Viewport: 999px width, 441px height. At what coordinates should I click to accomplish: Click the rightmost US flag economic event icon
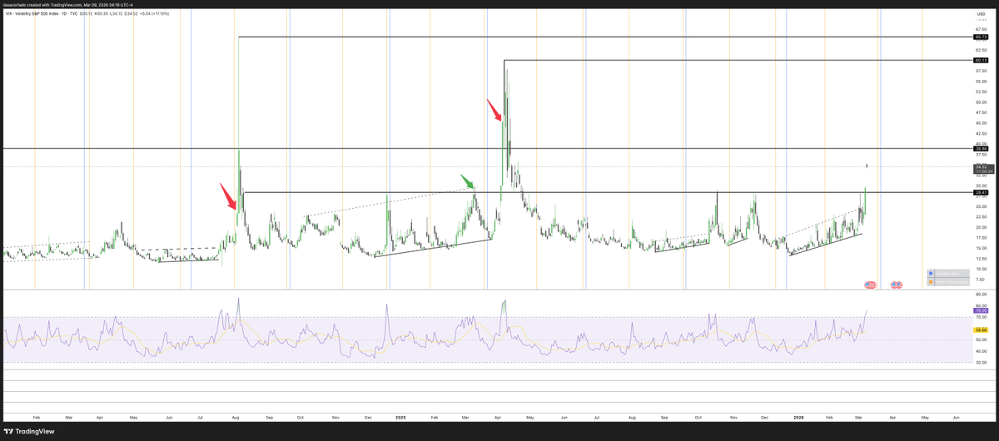tap(899, 285)
